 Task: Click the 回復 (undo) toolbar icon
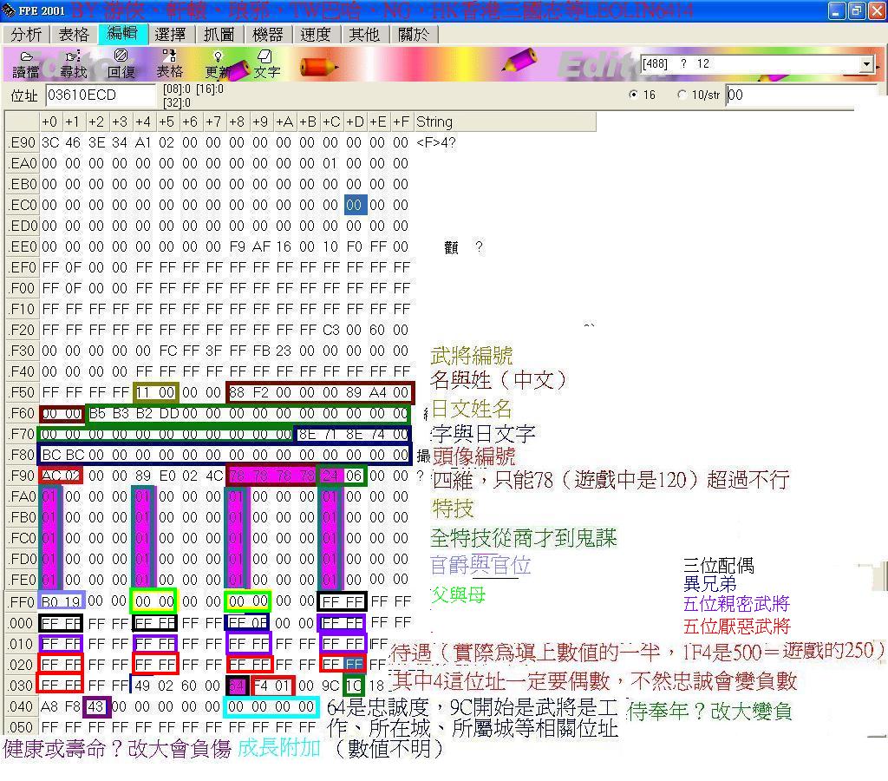(121, 64)
